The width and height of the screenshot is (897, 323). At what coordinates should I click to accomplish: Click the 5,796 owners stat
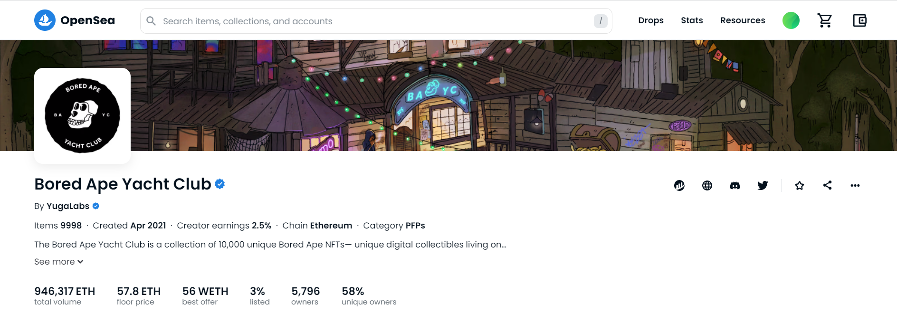[x=305, y=295]
